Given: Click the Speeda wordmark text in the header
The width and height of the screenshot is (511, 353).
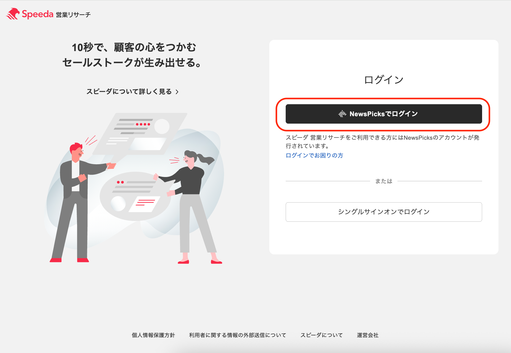Looking at the screenshot, I should click(38, 14).
